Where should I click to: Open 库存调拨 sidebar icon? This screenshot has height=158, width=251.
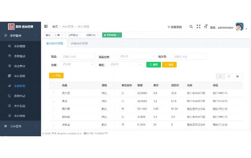click(9, 76)
